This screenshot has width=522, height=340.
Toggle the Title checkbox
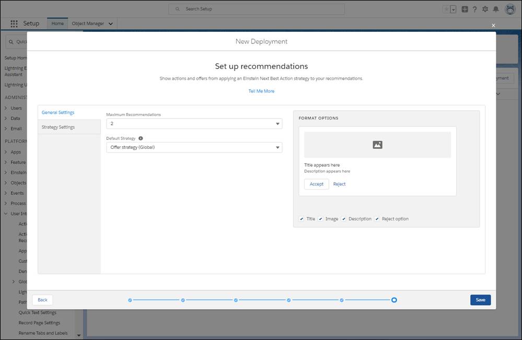pyautogui.click(x=301, y=219)
